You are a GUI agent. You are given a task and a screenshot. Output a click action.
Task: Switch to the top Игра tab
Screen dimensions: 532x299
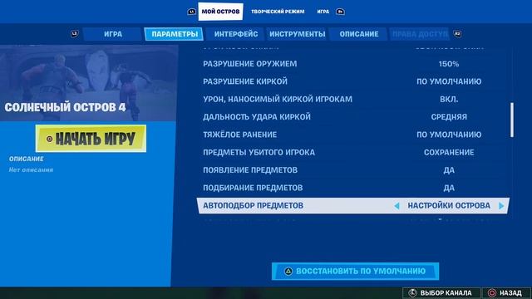click(323, 12)
